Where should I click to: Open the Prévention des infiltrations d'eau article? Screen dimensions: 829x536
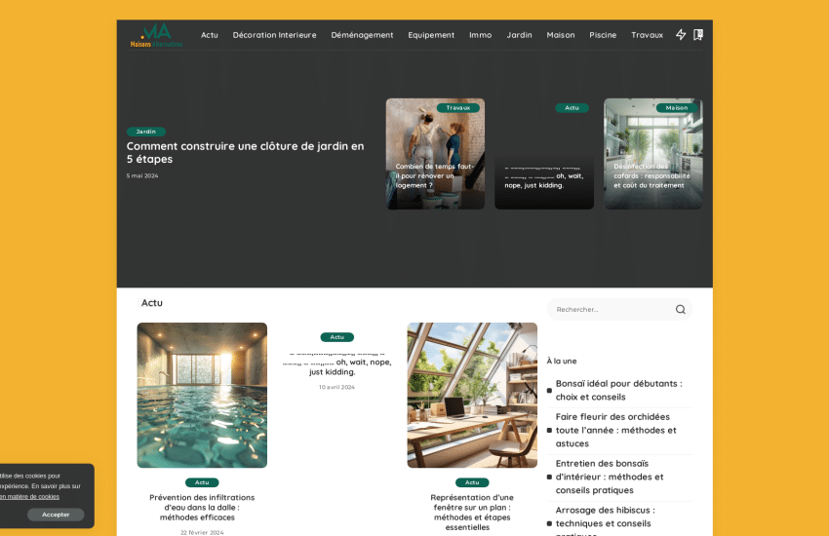(201, 507)
